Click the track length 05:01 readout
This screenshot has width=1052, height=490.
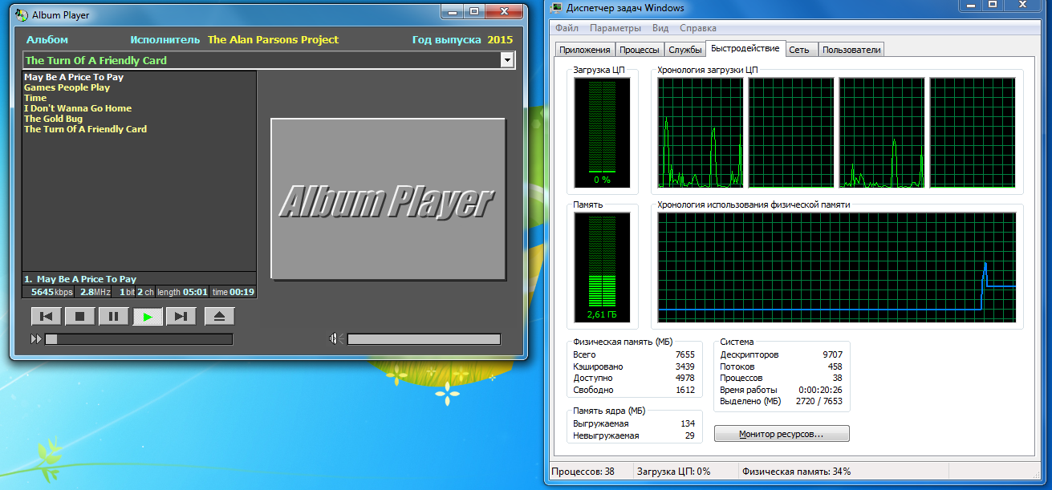pos(183,292)
